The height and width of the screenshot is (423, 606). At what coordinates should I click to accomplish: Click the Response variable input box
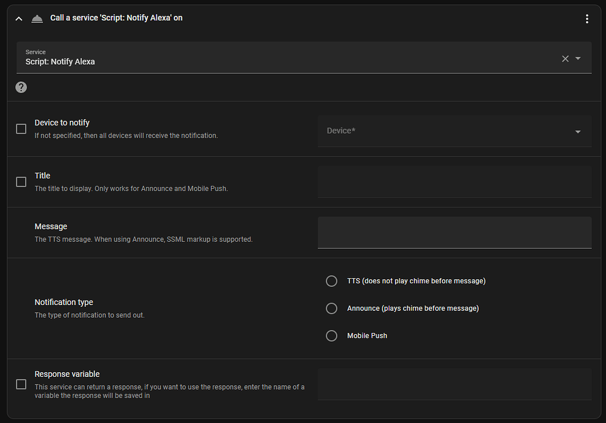click(454, 384)
